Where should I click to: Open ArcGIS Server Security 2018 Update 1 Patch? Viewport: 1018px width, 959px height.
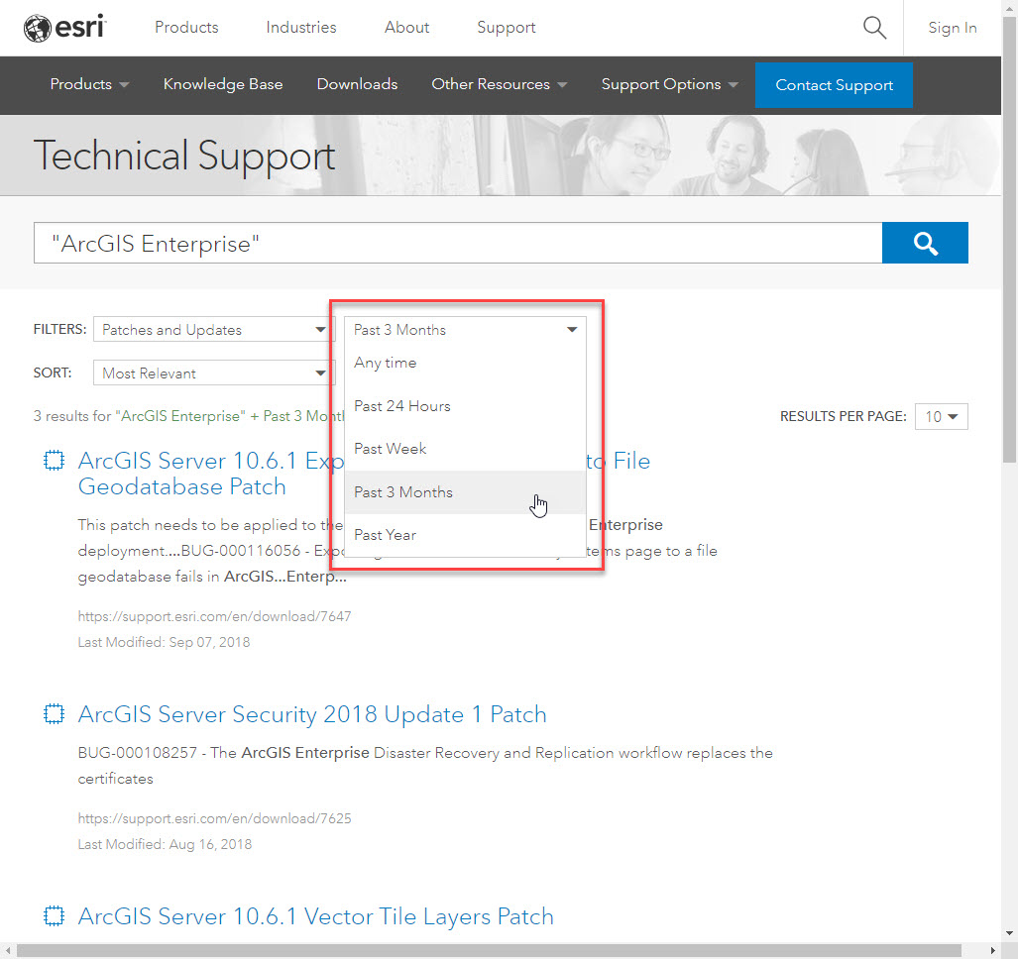[312, 714]
